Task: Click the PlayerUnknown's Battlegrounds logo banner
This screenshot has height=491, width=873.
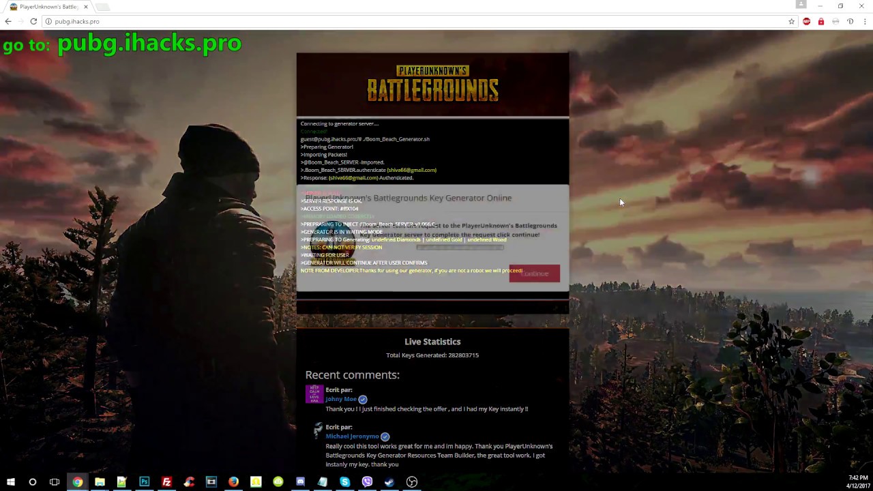Action: (432, 84)
